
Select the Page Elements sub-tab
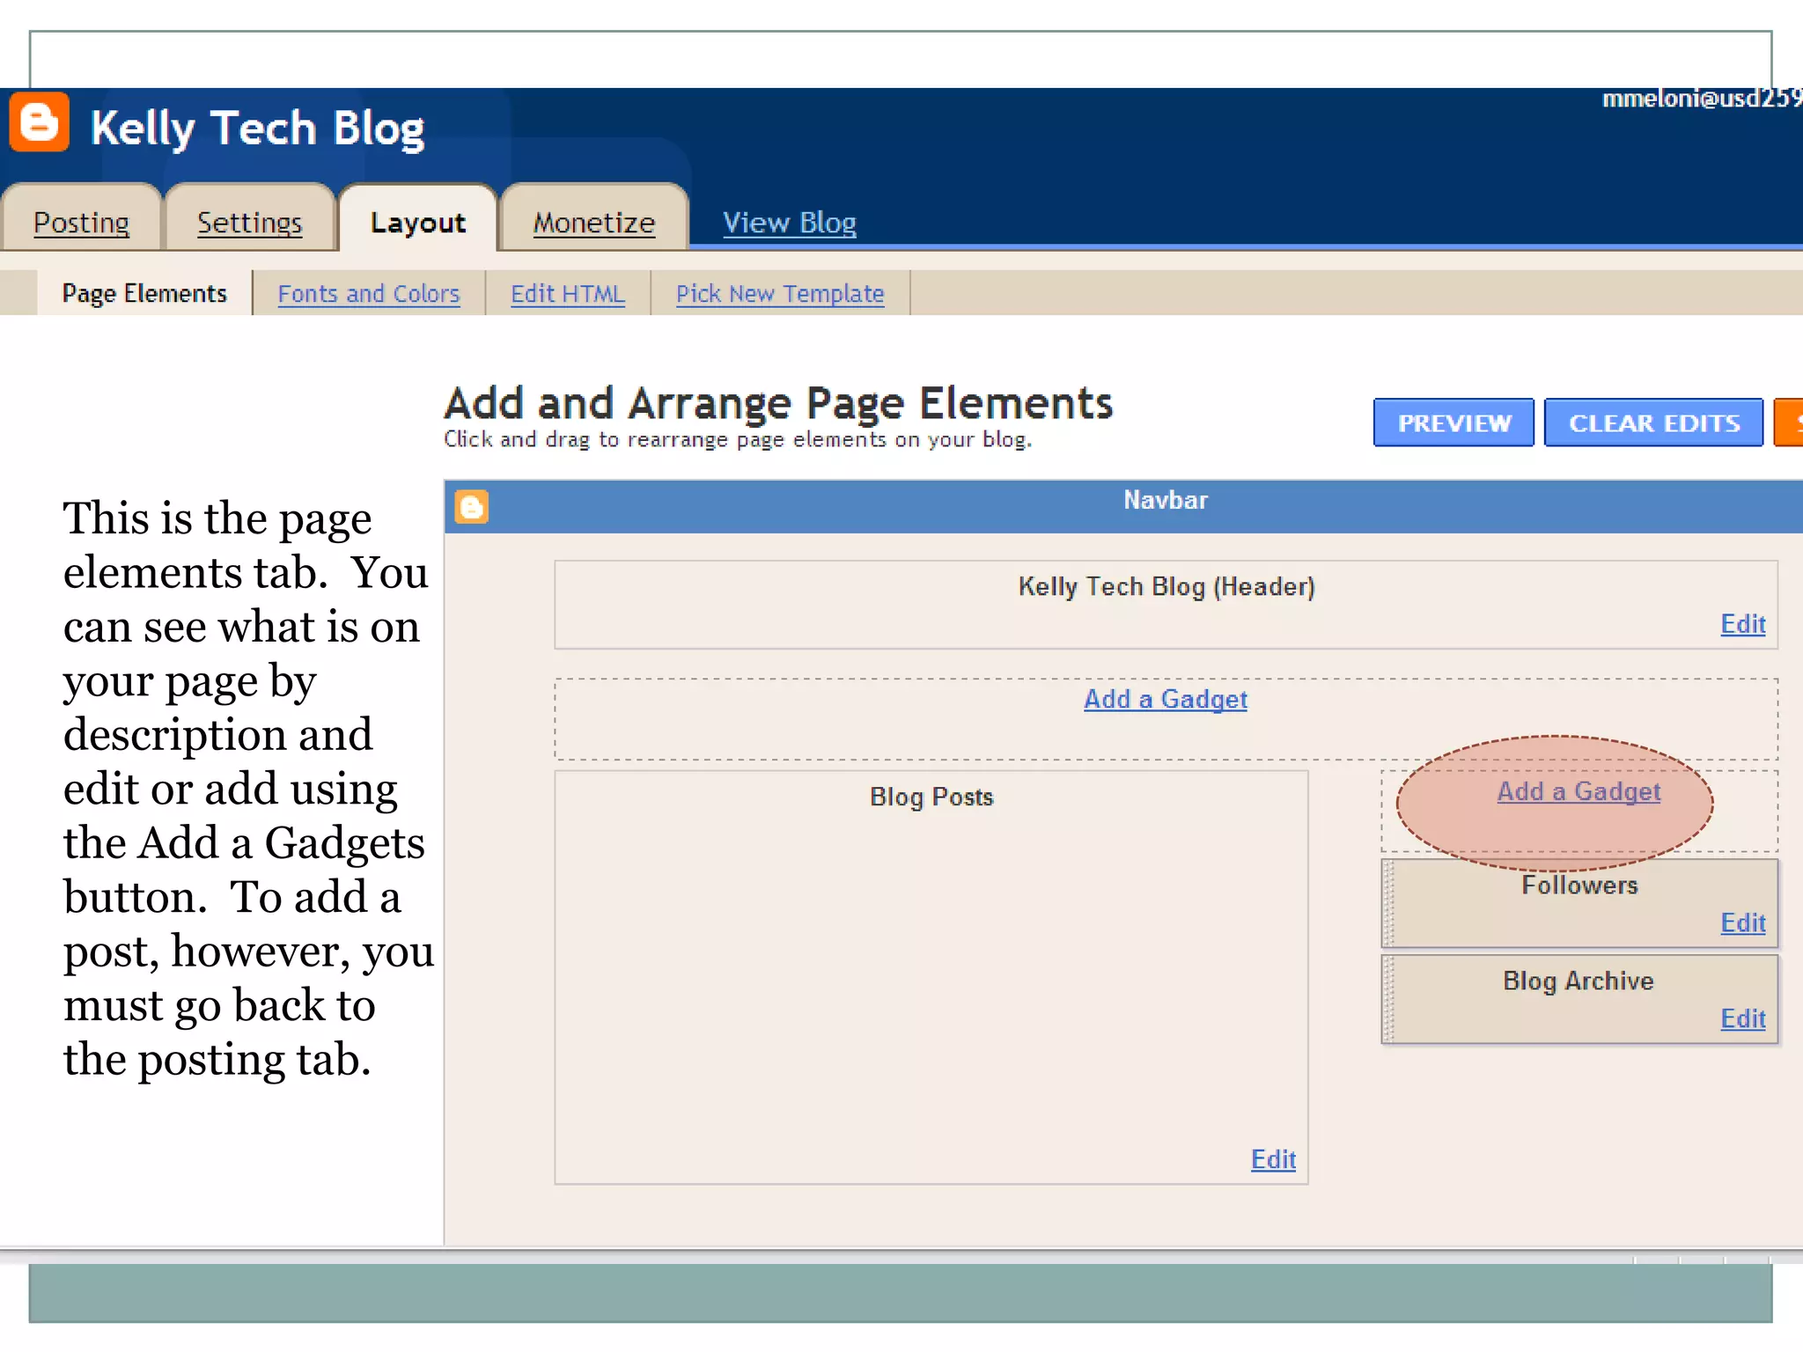(144, 293)
